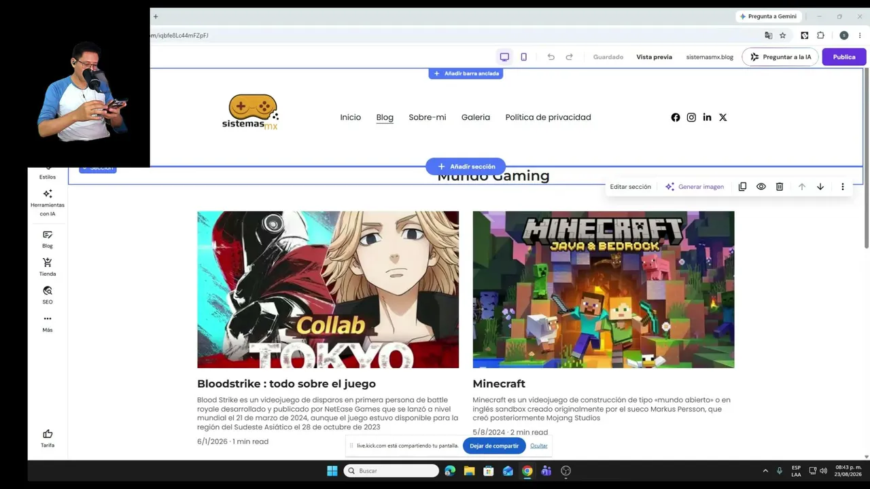Open the Windows Start menu
This screenshot has width=870, height=489.
pyautogui.click(x=332, y=471)
